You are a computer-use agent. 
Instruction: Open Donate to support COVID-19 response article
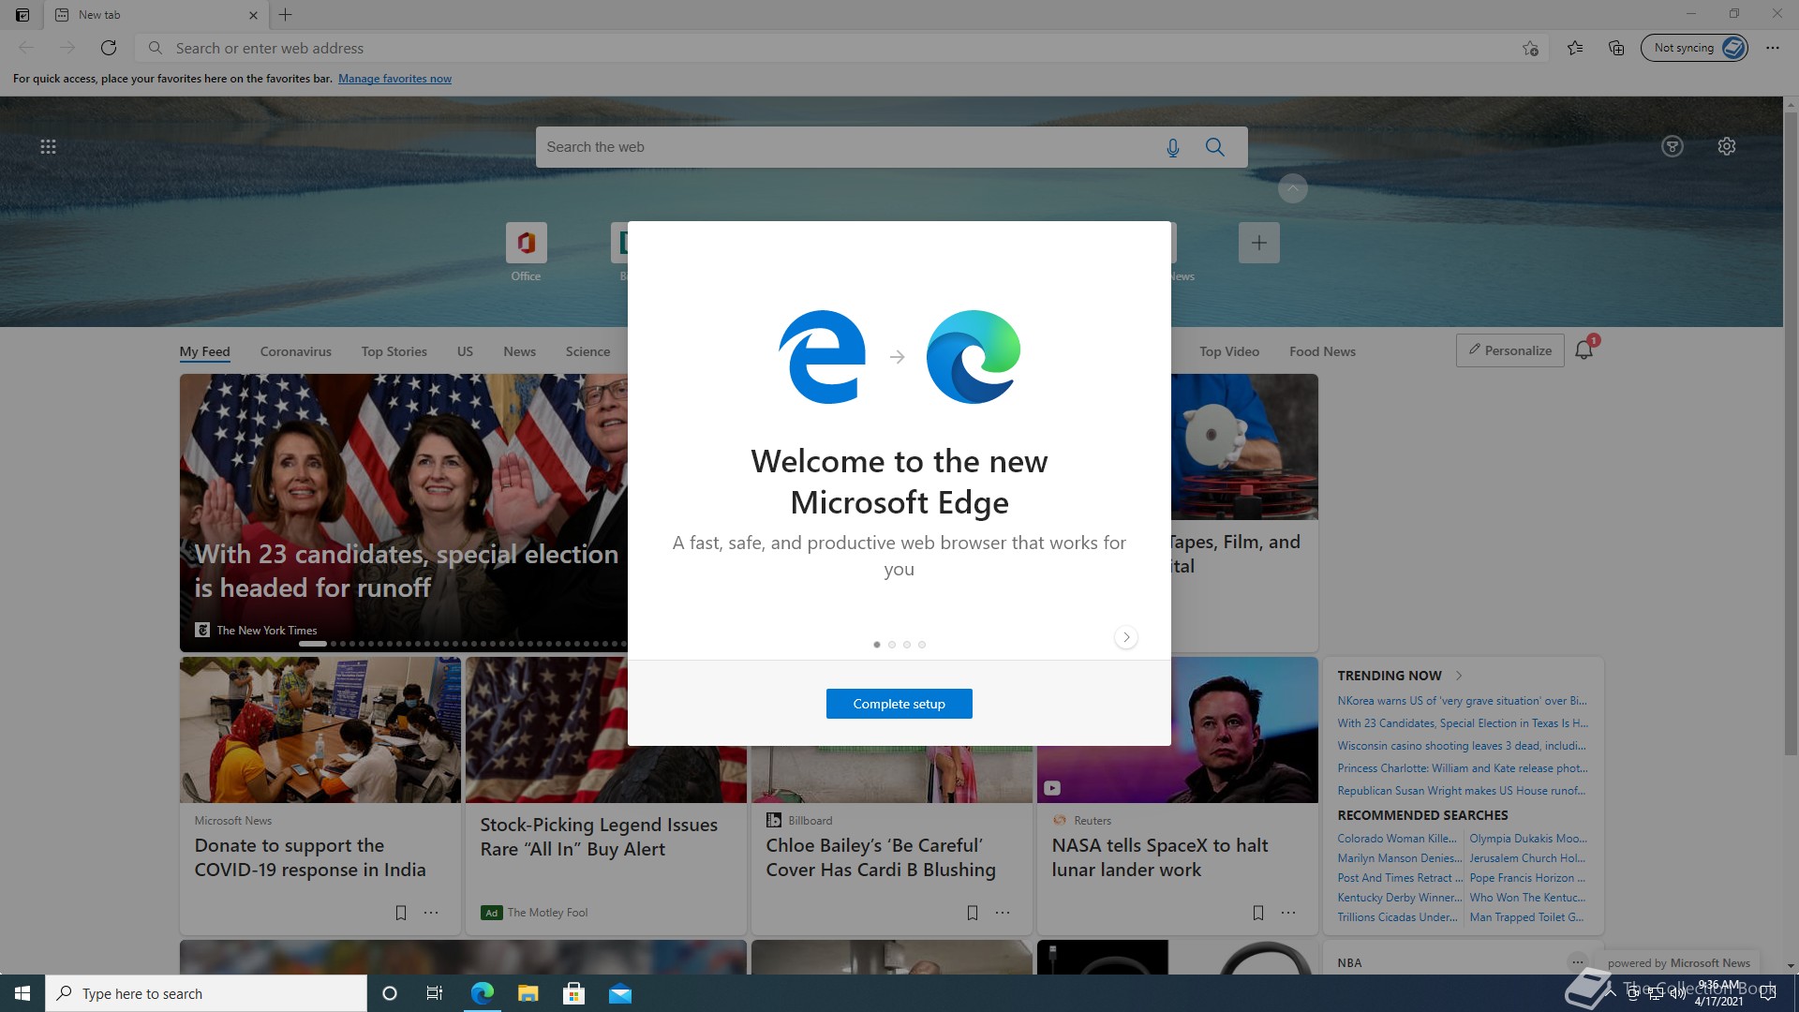309,857
